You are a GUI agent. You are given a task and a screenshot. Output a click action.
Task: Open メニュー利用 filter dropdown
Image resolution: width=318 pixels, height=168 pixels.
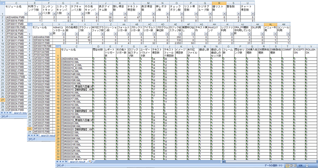tap(275, 34)
